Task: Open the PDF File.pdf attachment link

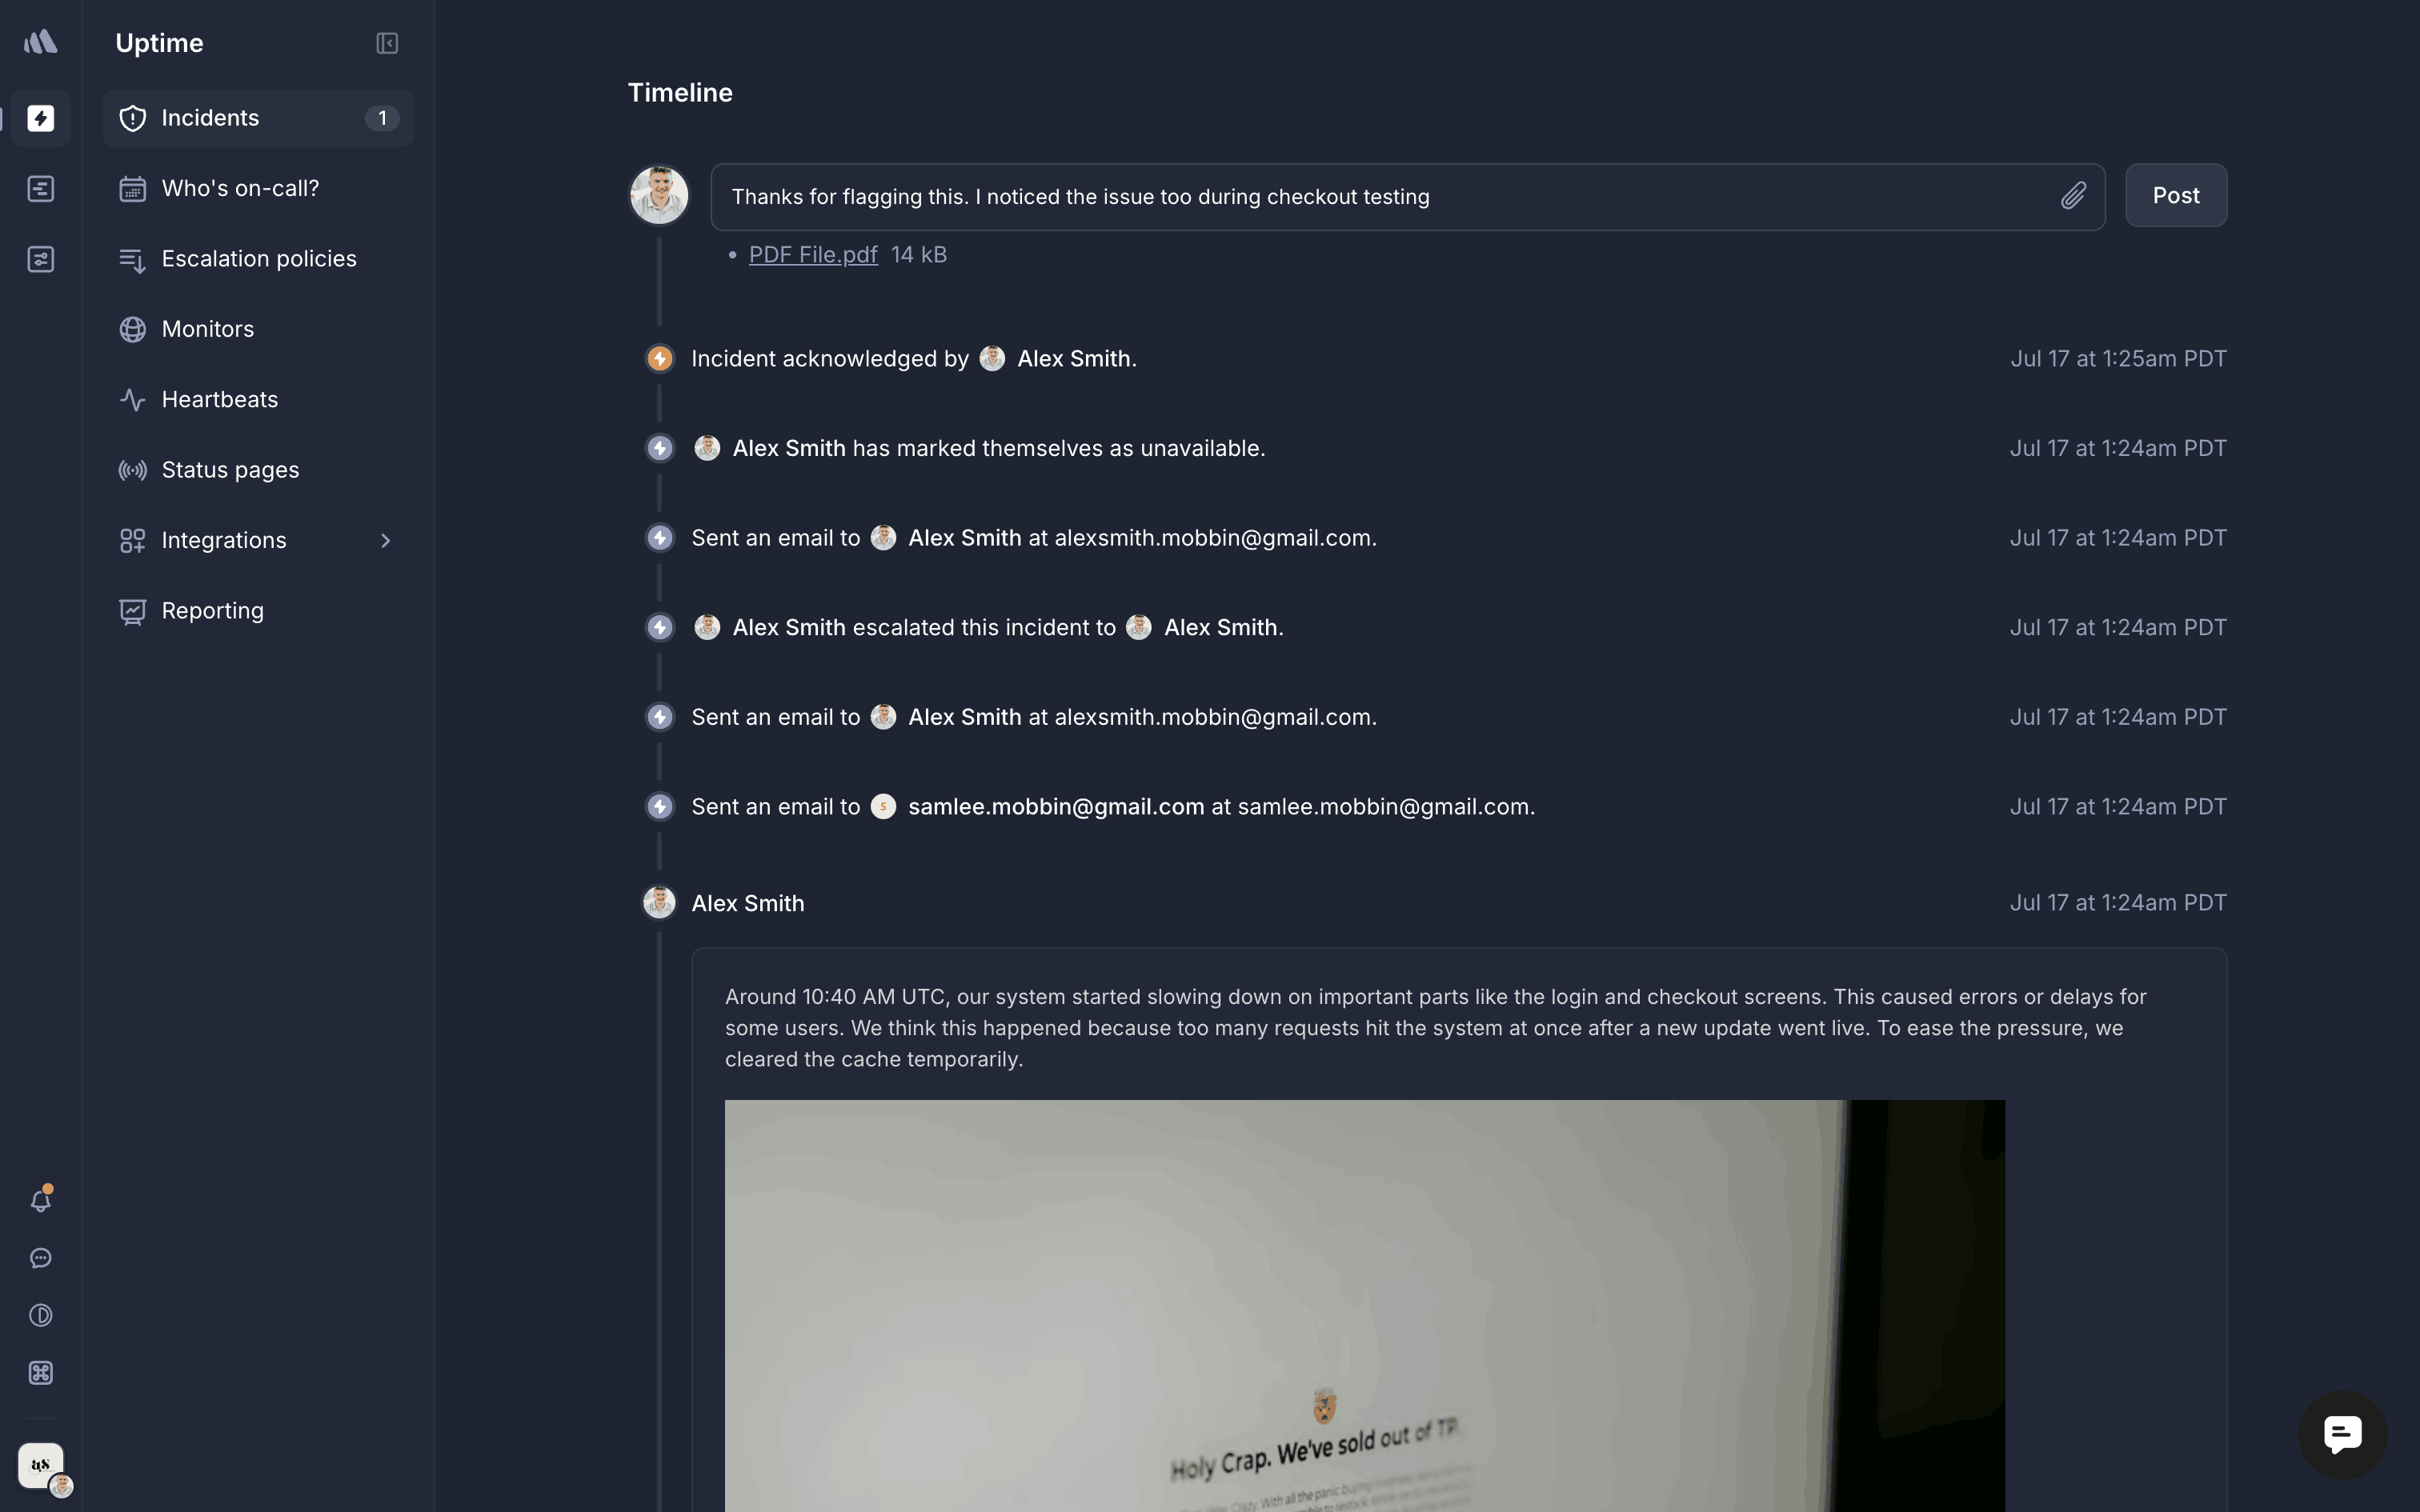Action: click(813, 255)
